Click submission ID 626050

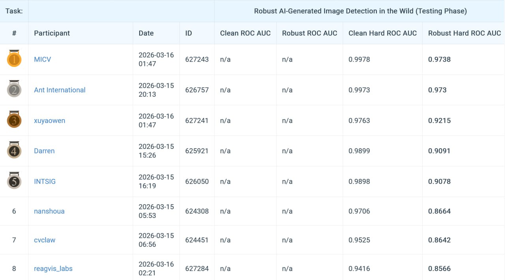coord(197,181)
